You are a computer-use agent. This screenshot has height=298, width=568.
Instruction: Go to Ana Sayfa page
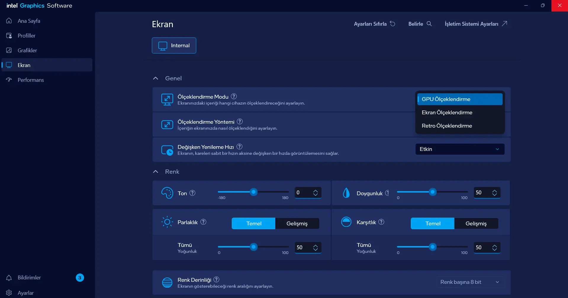tap(47, 21)
